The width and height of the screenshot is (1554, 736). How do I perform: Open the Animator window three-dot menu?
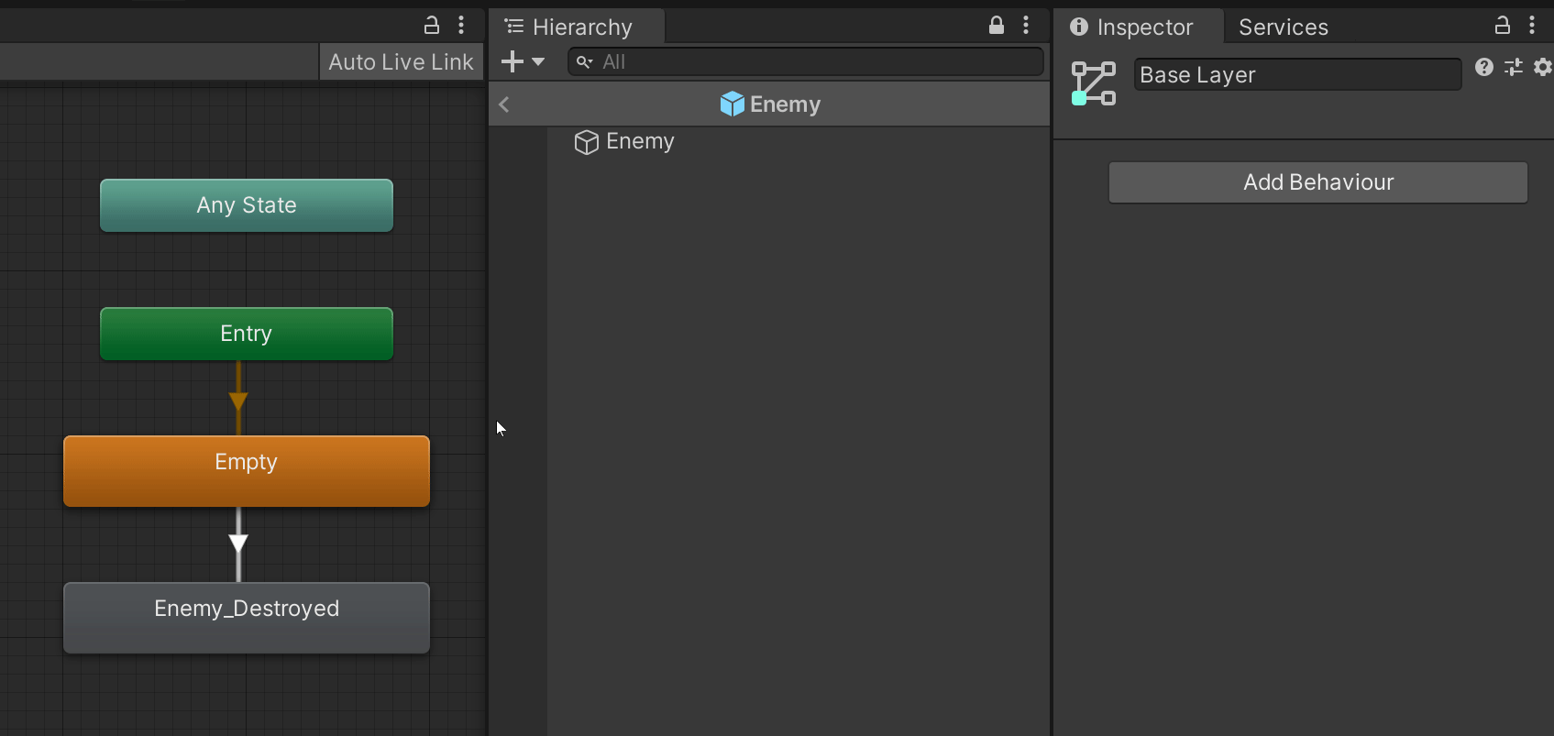coord(461,26)
